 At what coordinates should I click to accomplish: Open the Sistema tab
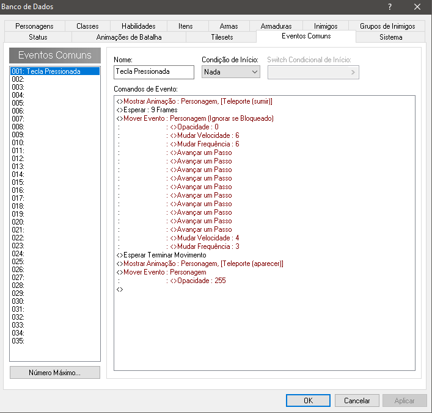[390, 37]
